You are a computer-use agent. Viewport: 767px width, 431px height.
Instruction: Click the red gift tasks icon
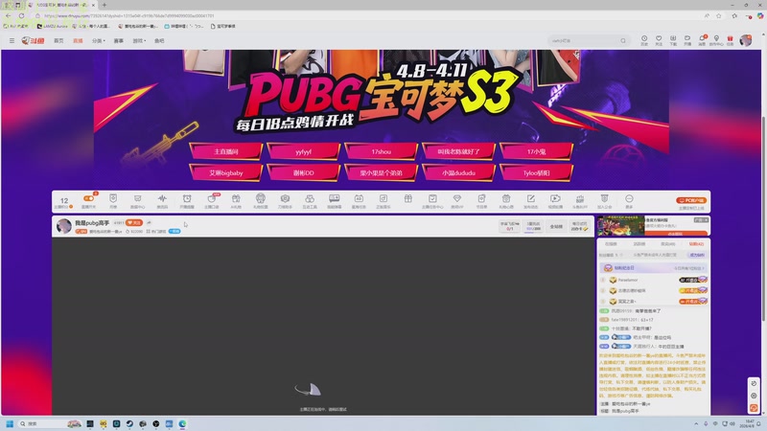click(730, 40)
